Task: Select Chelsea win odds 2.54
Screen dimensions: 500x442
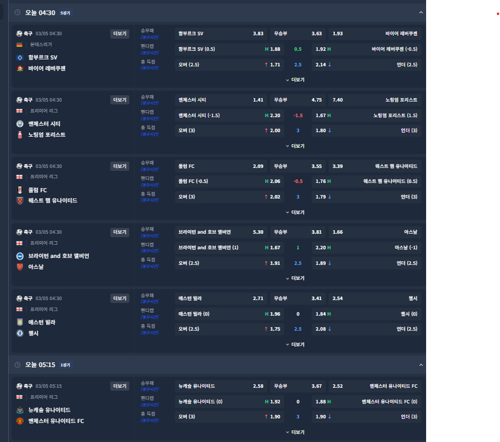Action: (375, 298)
